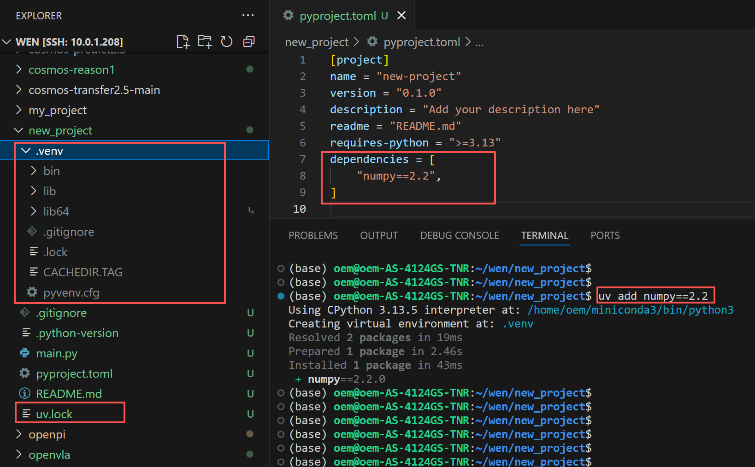
Task: Open pyvenv.cfg inside .venv
Action: pyautogui.click(x=71, y=292)
